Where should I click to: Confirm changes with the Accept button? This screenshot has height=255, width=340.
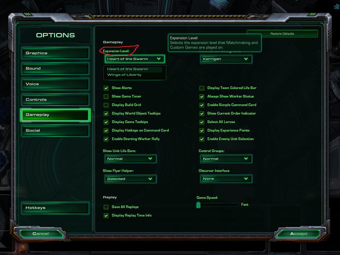tap(299, 234)
